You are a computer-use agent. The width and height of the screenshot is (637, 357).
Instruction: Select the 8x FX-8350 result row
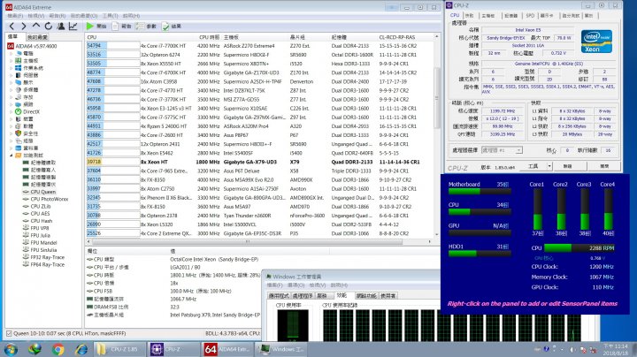pyautogui.click(x=259, y=179)
